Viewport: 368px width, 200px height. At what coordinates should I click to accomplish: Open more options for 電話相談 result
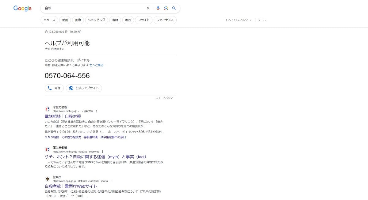click(97, 111)
